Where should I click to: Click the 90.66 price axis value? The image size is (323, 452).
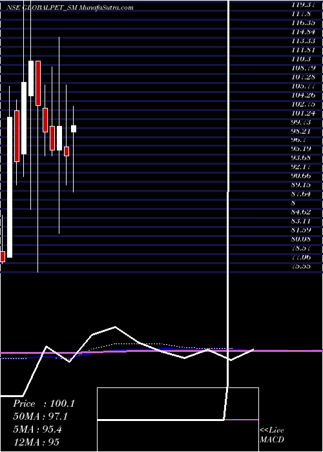coord(302,176)
